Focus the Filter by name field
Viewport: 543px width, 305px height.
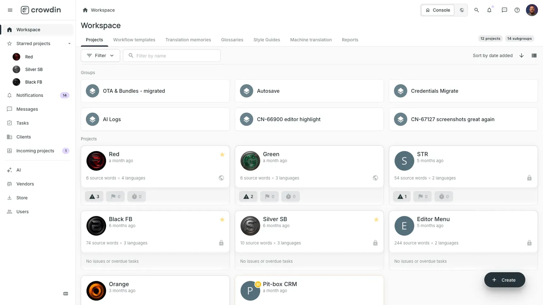[172, 56]
